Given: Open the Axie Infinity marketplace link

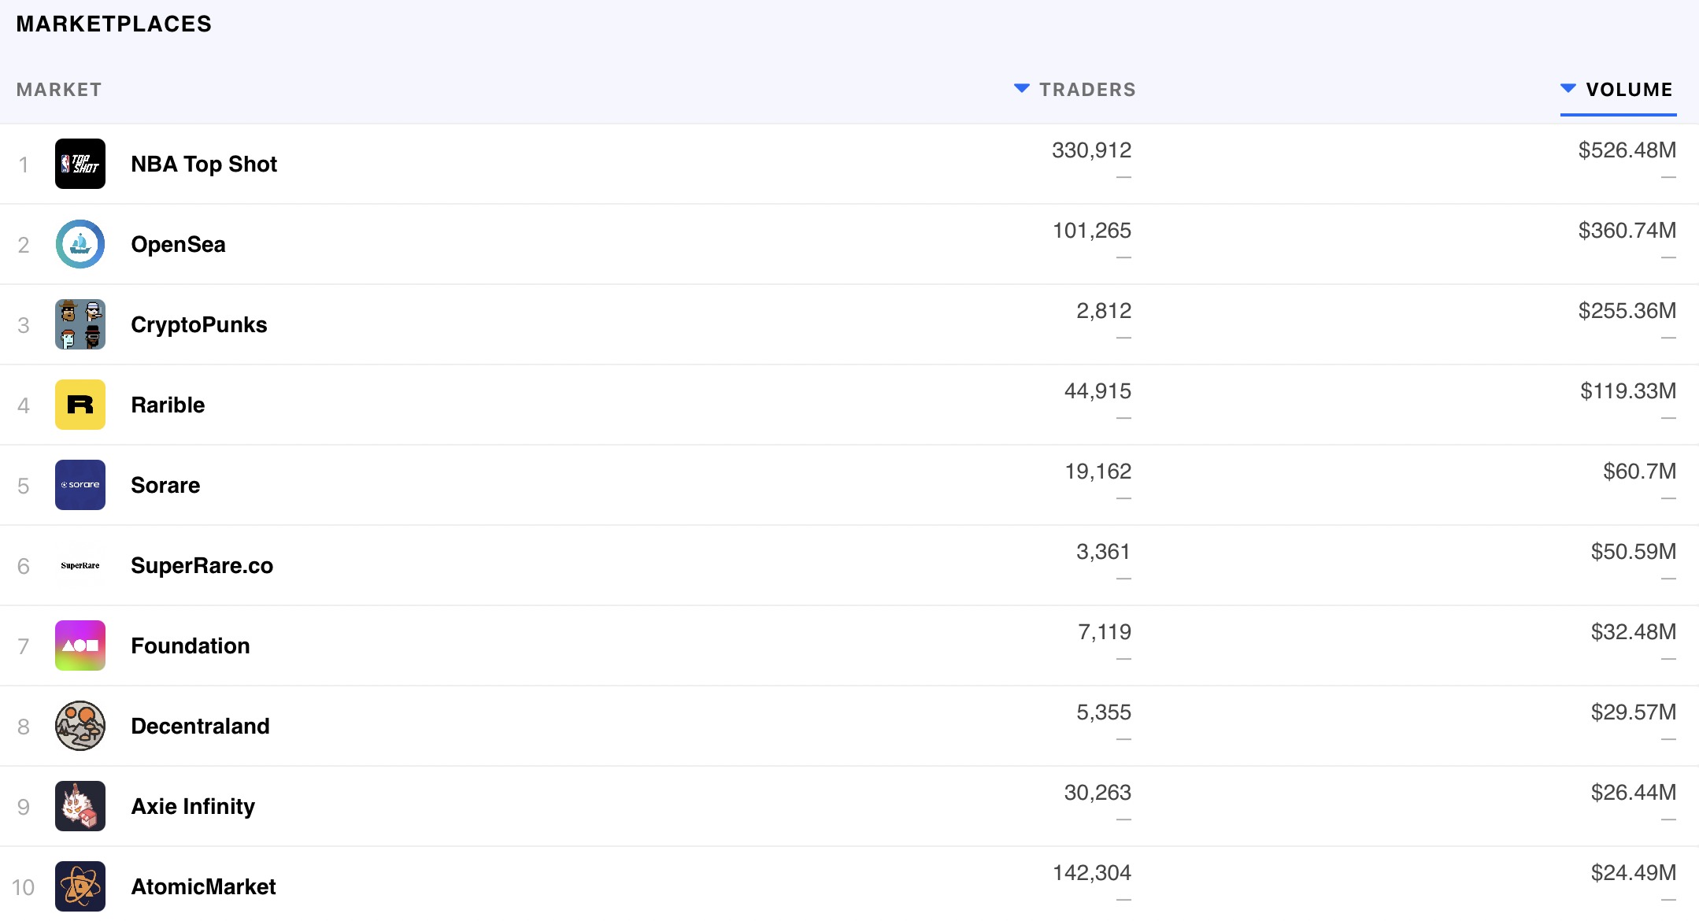Looking at the screenshot, I should (193, 806).
